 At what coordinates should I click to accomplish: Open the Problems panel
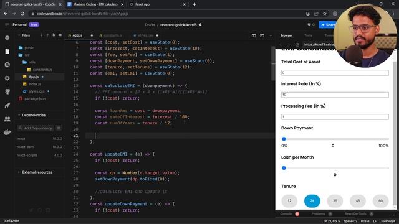click(x=319, y=214)
